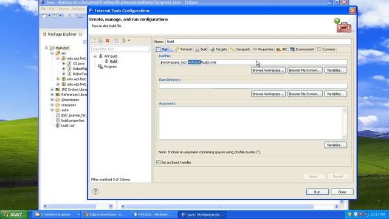Click the src source folder icon
389x219 pixels.
click(58, 53)
